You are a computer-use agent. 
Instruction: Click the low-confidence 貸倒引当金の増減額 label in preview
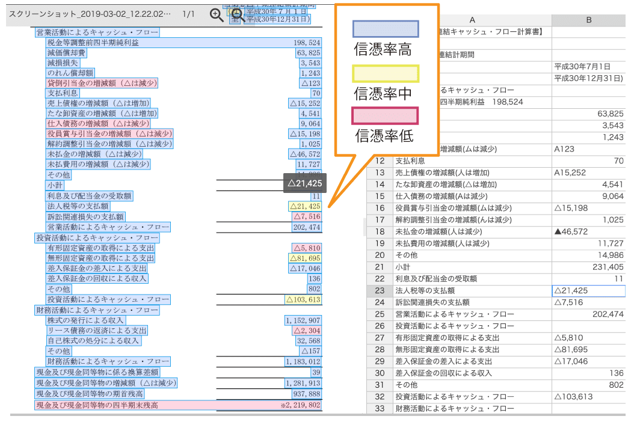tap(102, 83)
